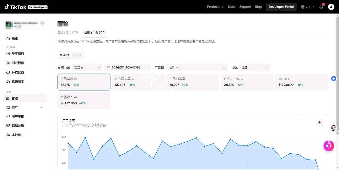Open the pink headset support widget

(x=329, y=146)
